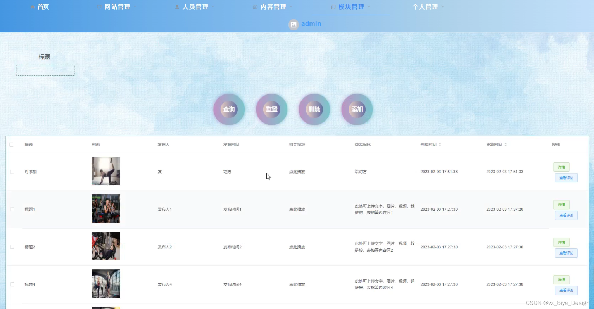Click the admin avatar icon
Screen dimensions: 594x309
[294, 24]
